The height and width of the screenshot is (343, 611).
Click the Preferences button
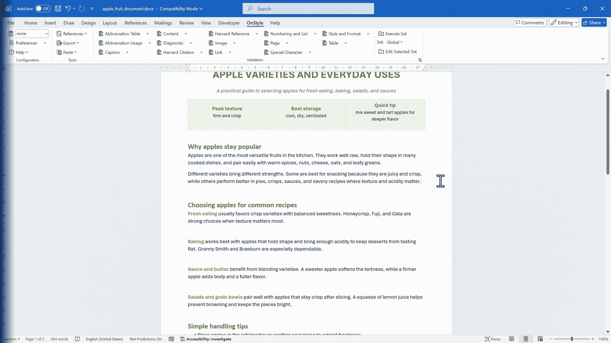pos(23,43)
